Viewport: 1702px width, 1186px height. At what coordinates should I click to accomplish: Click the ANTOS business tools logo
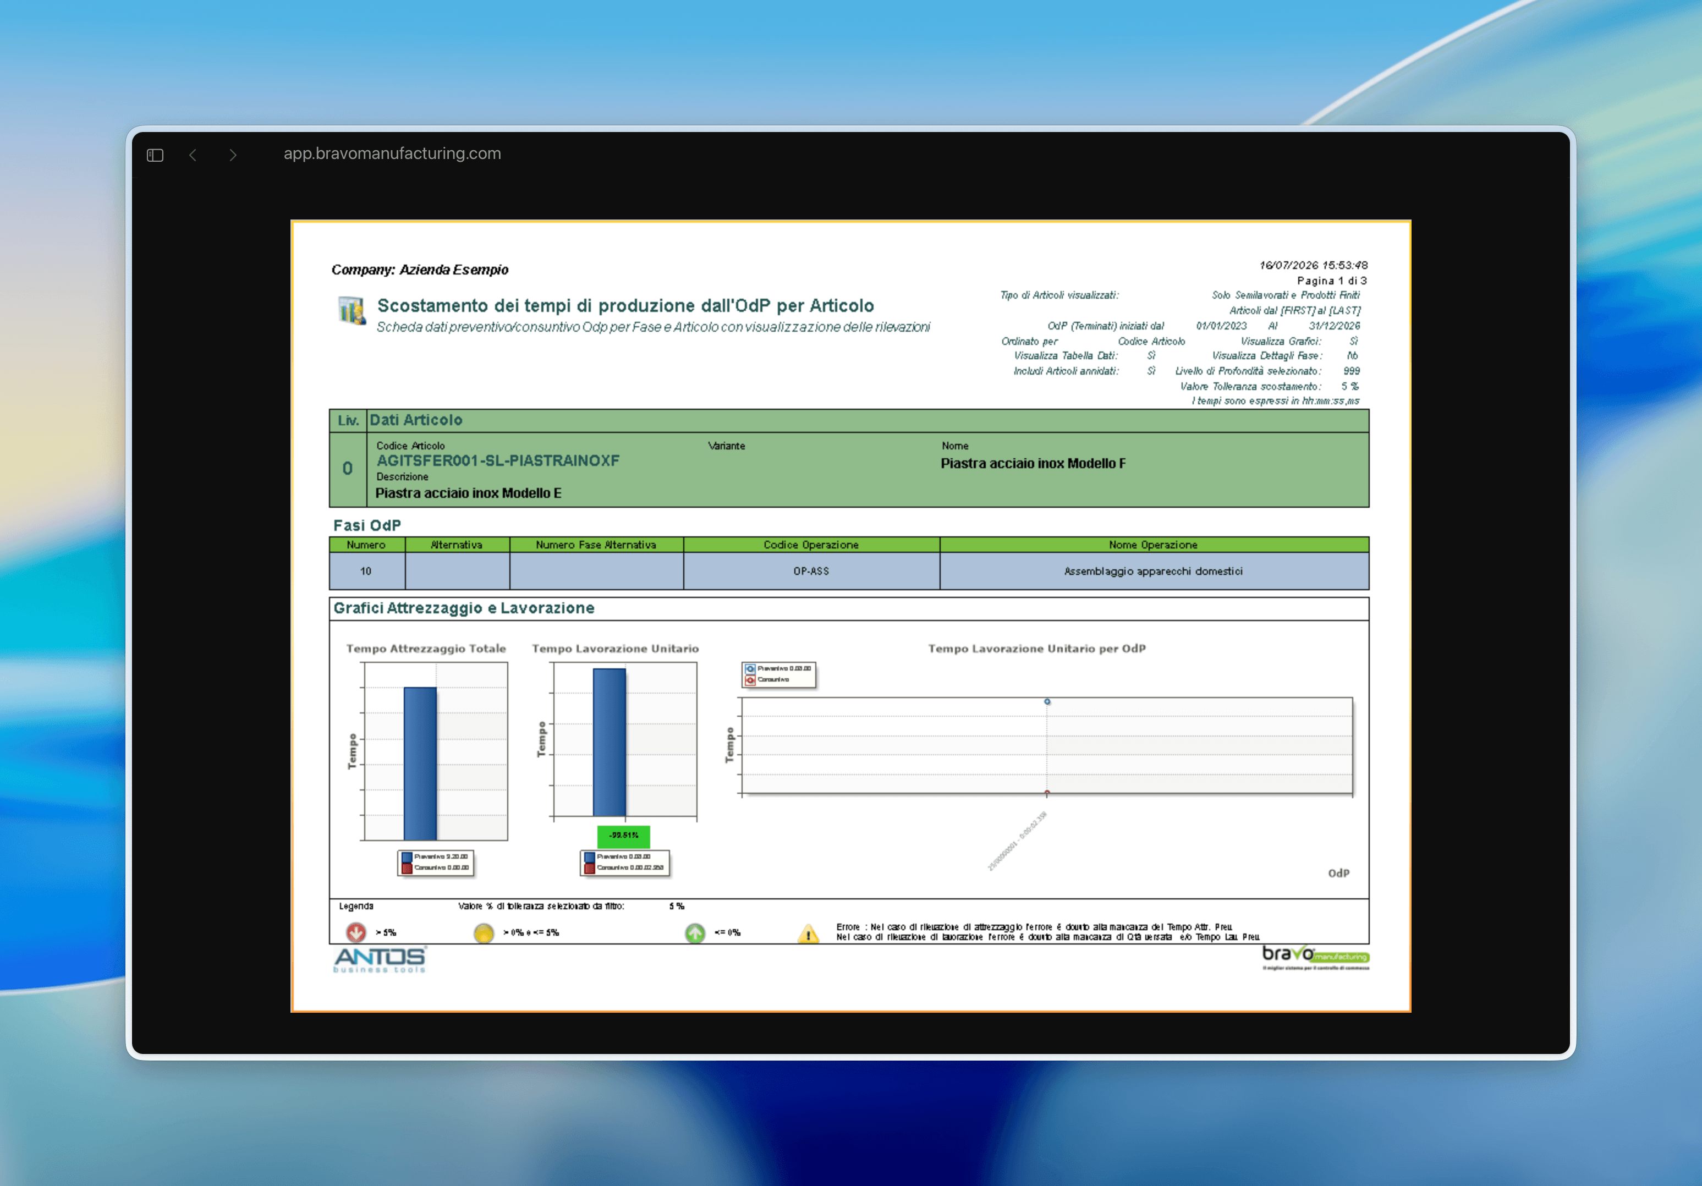pyautogui.click(x=380, y=959)
